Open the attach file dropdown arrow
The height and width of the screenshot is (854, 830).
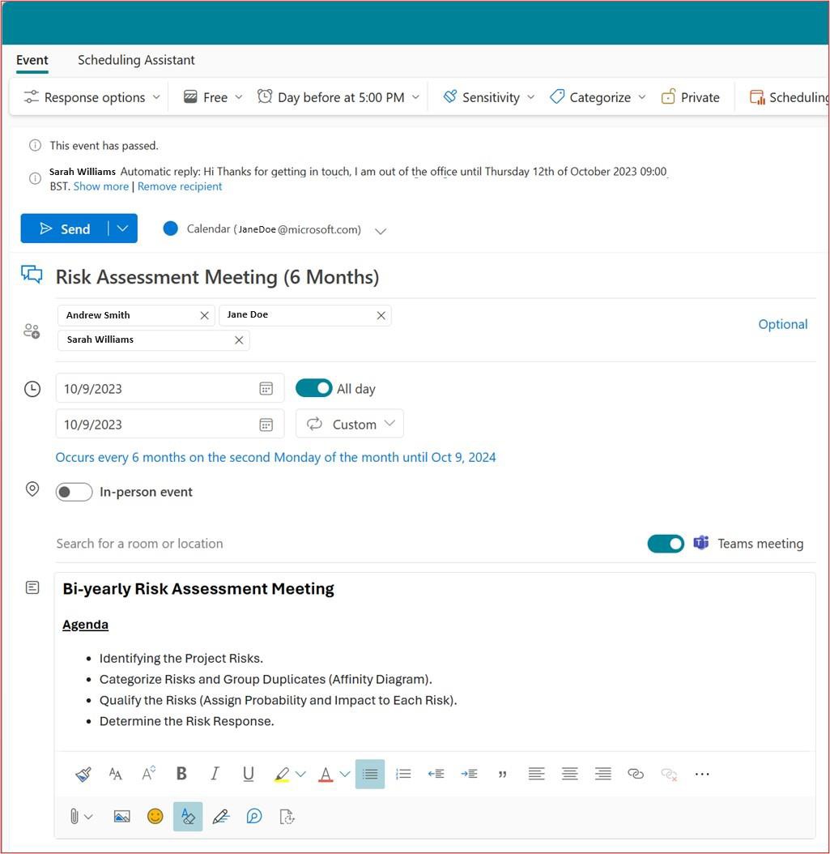(89, 817)
